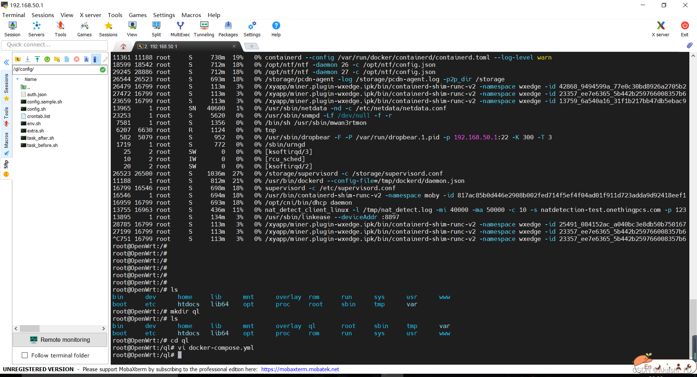This screenshot has width=697, height=377.
Task: Split the terminal view
Action: (x=156, y=29)
